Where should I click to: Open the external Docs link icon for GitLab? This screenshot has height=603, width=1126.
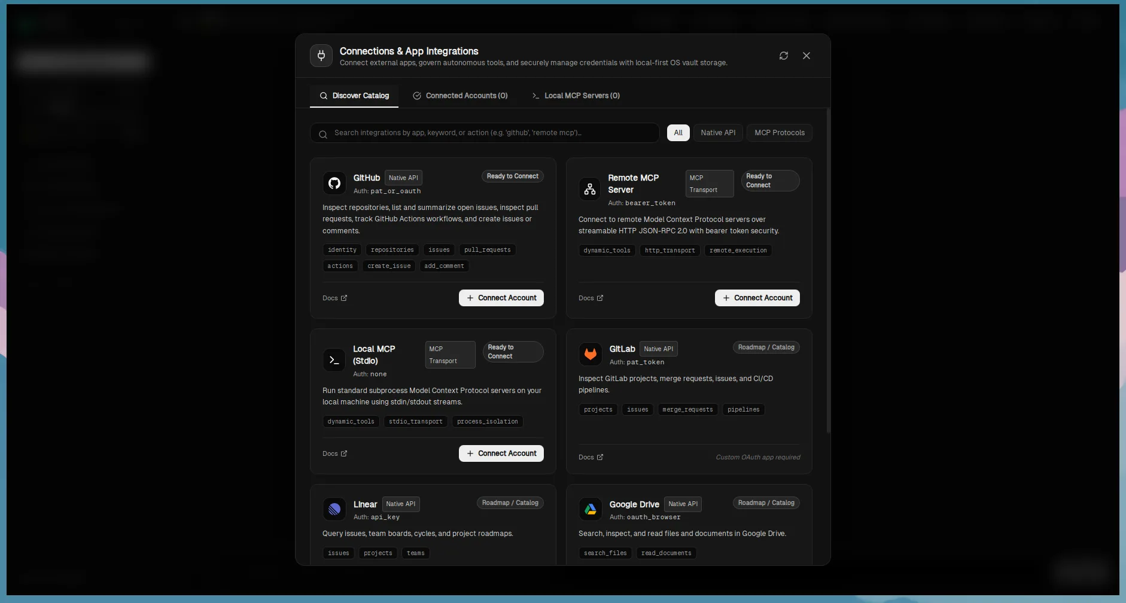[x=600, y=457]
